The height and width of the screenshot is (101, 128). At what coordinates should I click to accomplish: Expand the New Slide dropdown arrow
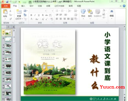[22, 19]
